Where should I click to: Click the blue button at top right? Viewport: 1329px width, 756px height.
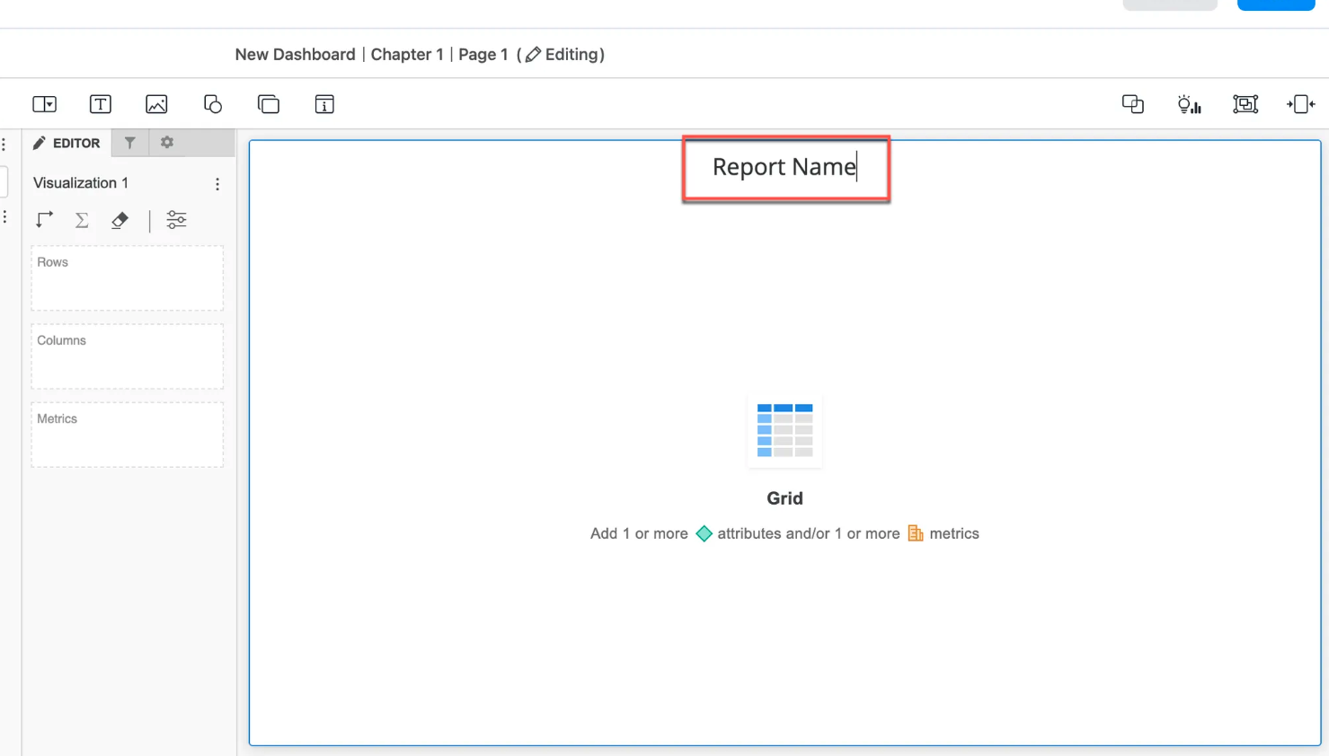(1276, 4)
